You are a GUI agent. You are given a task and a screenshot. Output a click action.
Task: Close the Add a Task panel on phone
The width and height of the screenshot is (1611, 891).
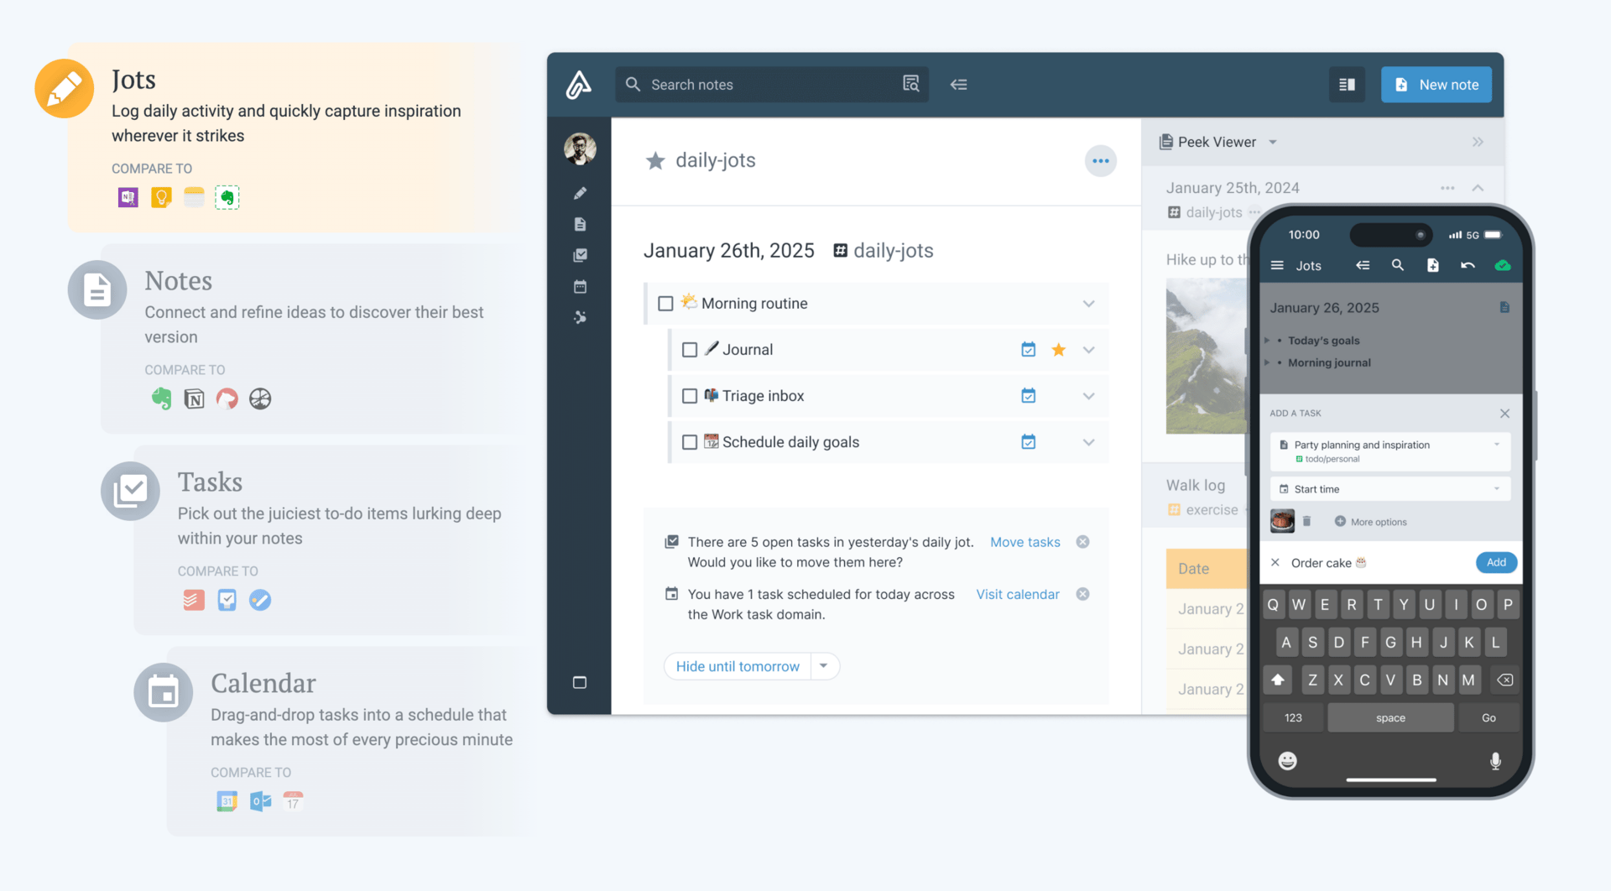click(1504, 413)
